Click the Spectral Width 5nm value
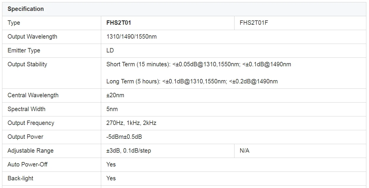The image size is (369, 188). pyautogui.click(x=112, y=109)
